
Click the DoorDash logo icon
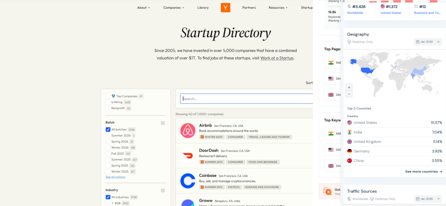[x=188, y=156]
